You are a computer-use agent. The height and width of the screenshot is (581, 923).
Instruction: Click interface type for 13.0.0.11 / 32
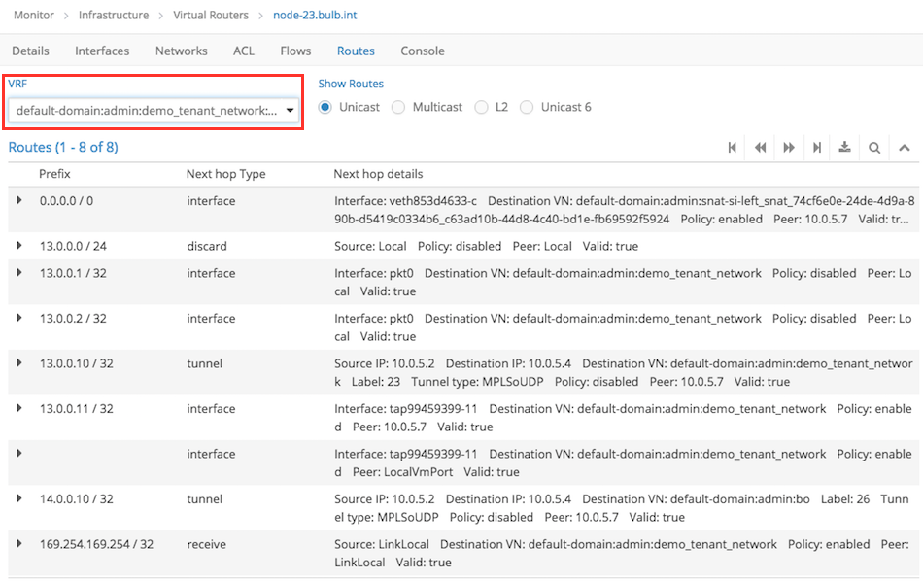tap(212, 408)
